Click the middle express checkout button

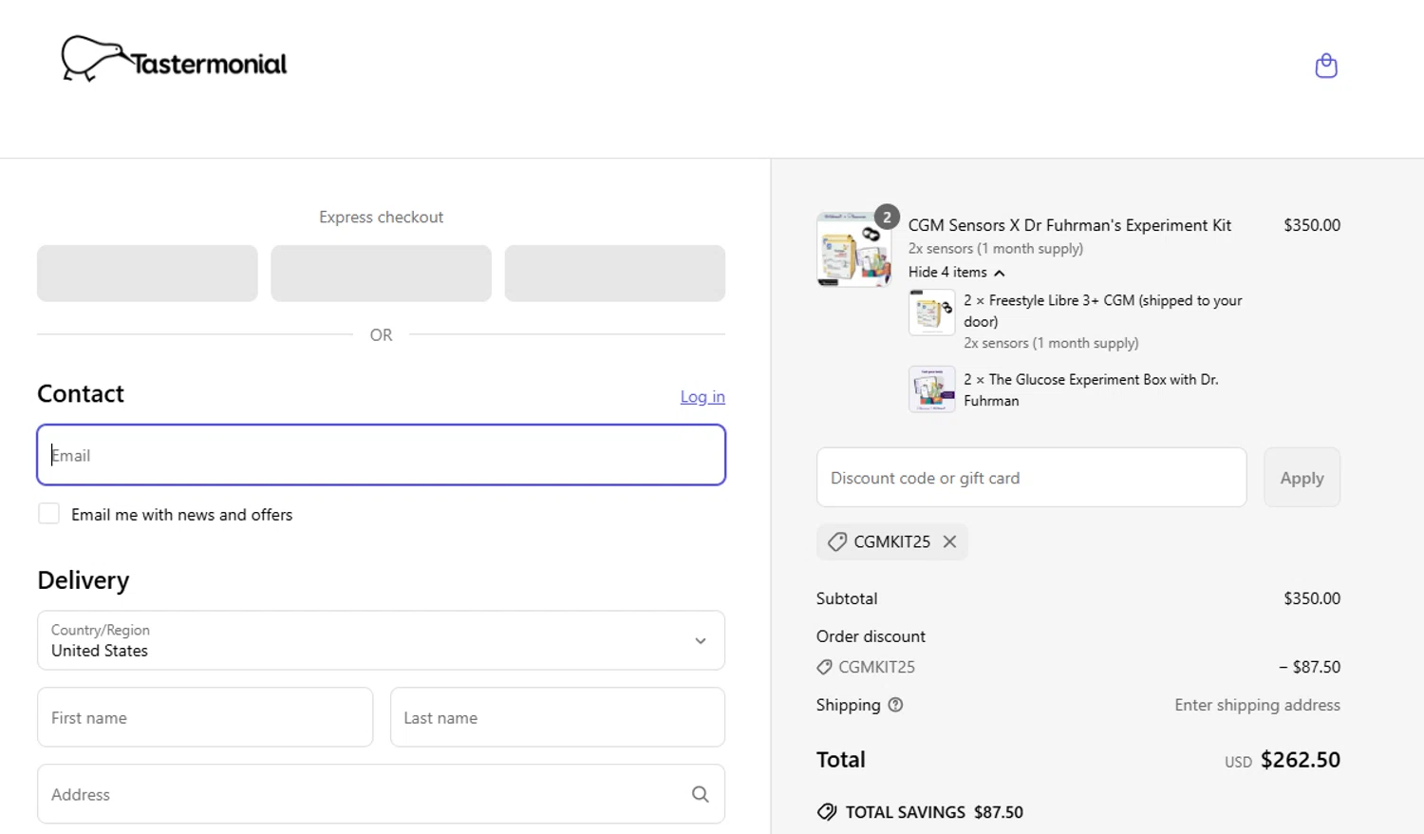point(381,274)
